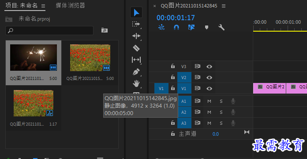Enable voice-over record on A2
307x159 pixels.
[x=233, y=112]
